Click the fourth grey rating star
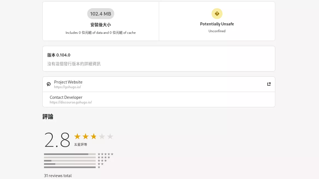This screenshot has width=319, height=179. tap(102, 136)
